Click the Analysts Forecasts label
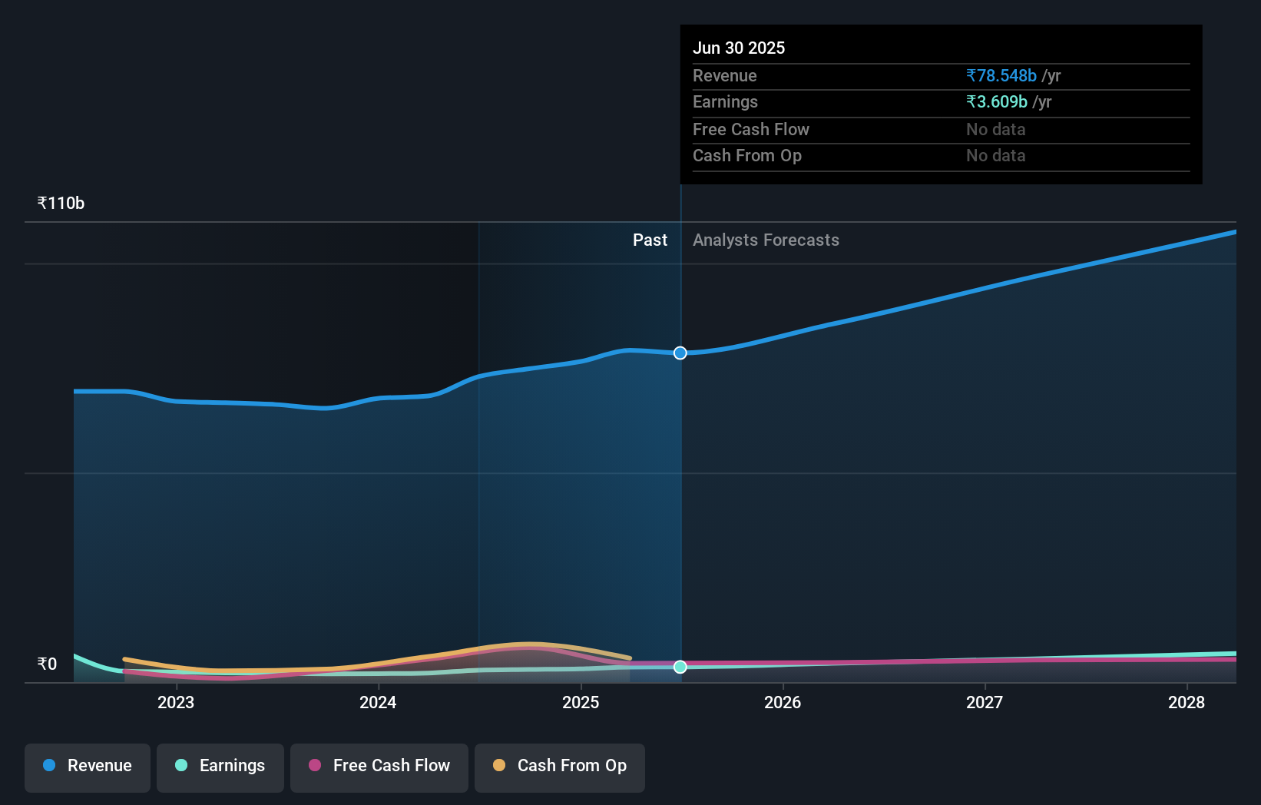The width and height of the screenshot is (1261, 805). pyautogui.click(x=766, y=240)
